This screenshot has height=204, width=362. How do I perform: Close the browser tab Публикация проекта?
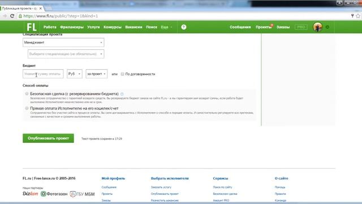click(x=40, y=8)
